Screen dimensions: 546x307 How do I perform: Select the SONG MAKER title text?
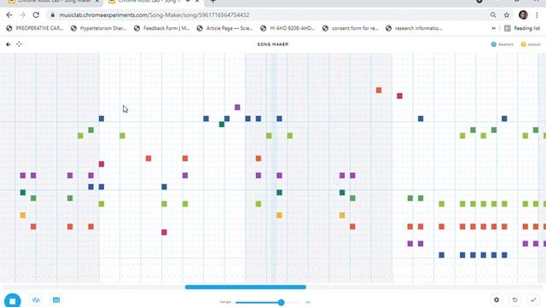click(273, 44)
